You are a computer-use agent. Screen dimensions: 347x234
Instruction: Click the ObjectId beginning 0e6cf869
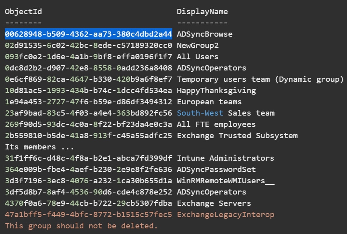(x=89, y=79)
